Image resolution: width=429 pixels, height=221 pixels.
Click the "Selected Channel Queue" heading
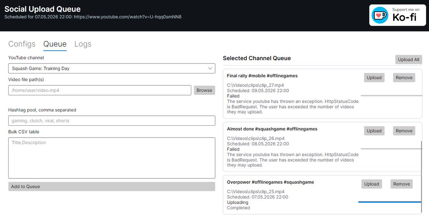[257, 58]
